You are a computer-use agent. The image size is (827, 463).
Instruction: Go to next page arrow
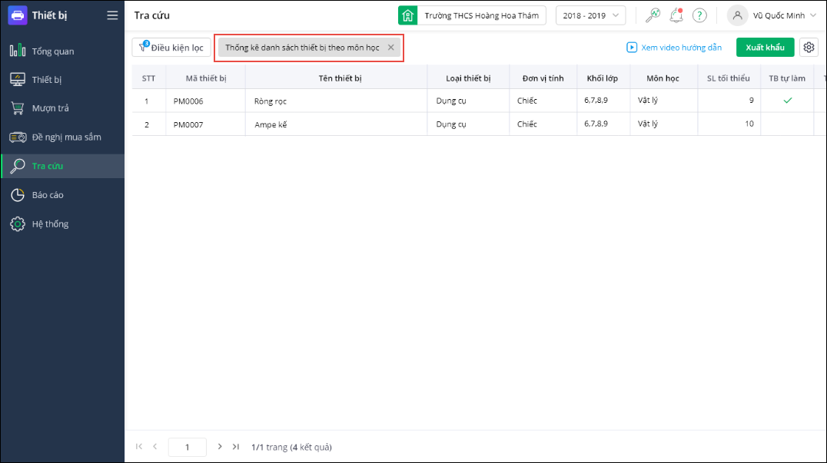[x=220, y=447]
